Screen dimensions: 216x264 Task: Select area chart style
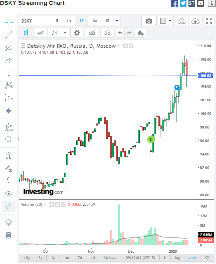coord(40,33)
